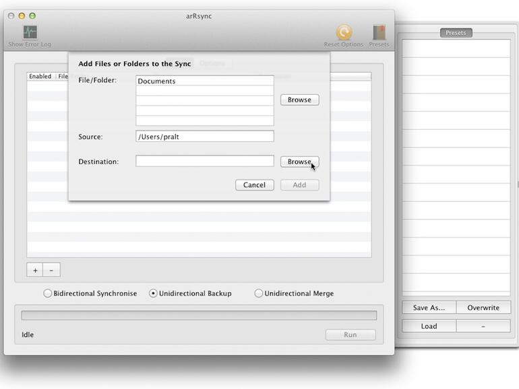Click the Run button
The width and height of the screenshot is (519, 389).
[350, 334]
